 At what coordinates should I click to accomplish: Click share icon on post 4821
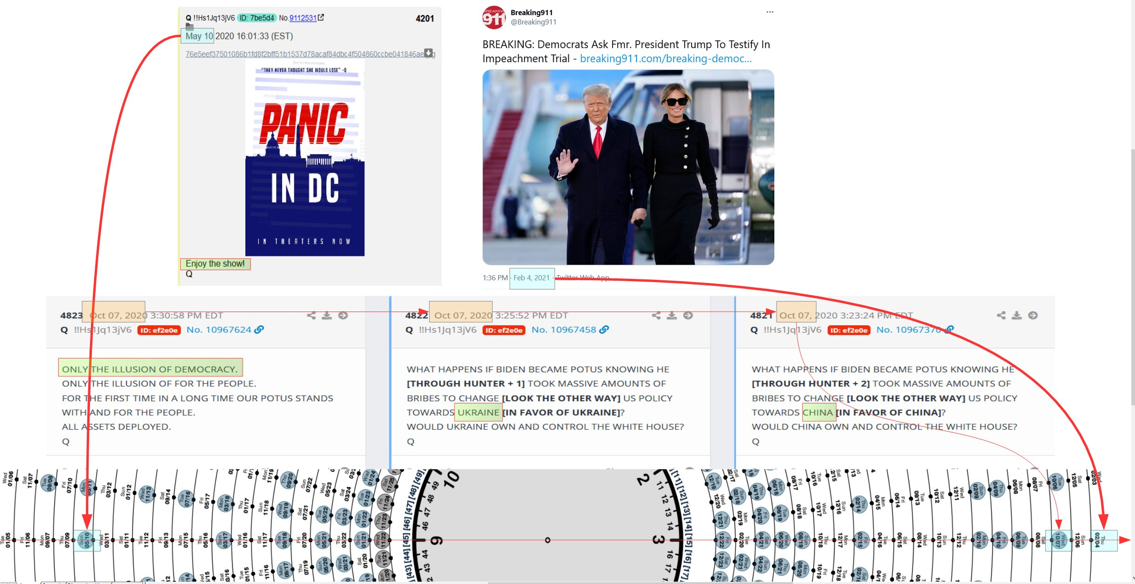click(x=1001, y=315)
